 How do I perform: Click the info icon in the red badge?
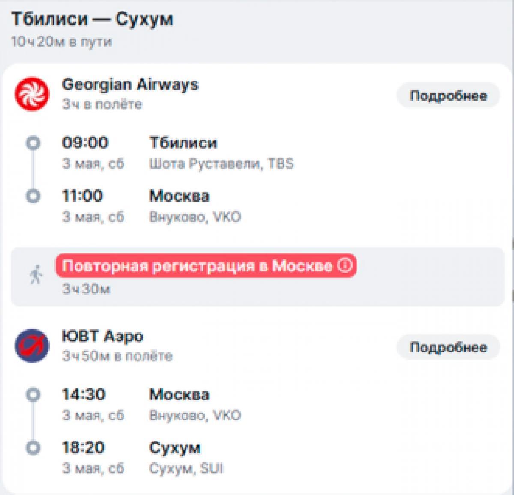345,265
